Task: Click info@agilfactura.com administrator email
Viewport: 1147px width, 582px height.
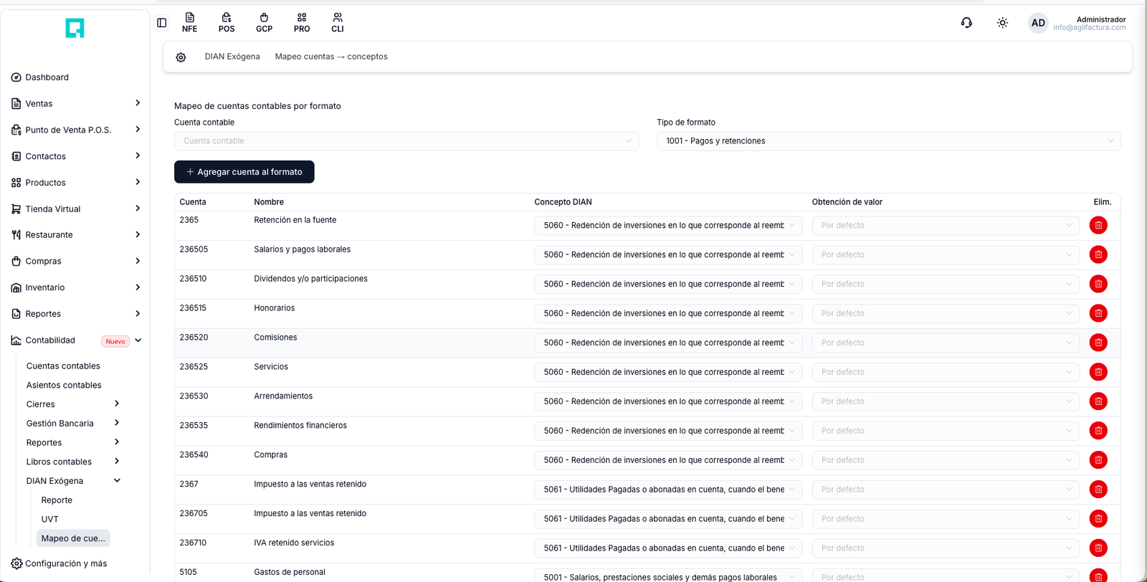Action: (x=1090, y=28)
